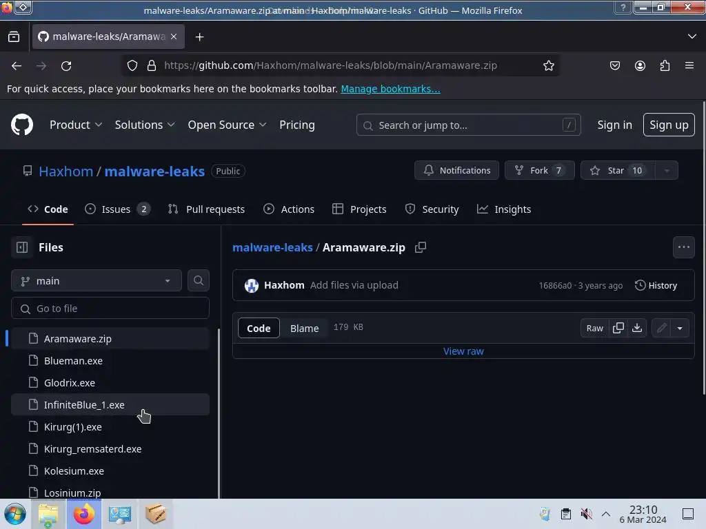Select Glodrix.exe in the file tree

click(110, 383)
